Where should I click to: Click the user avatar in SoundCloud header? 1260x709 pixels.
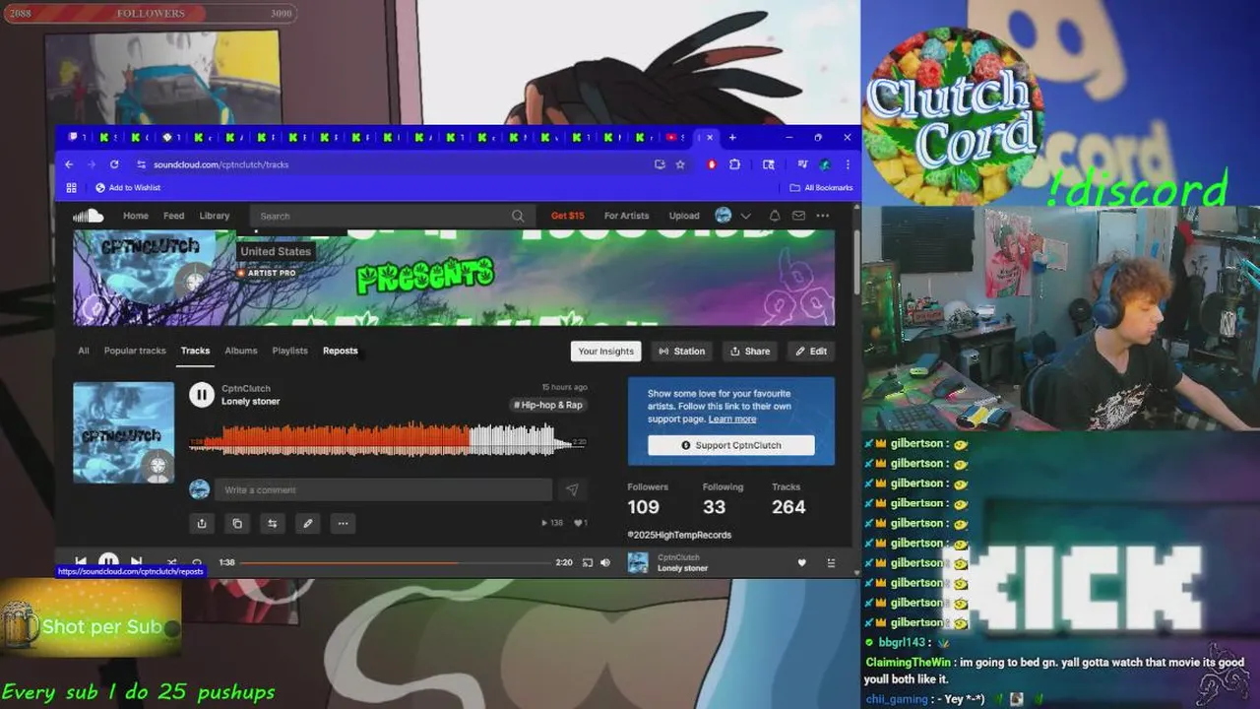point(724,216)
